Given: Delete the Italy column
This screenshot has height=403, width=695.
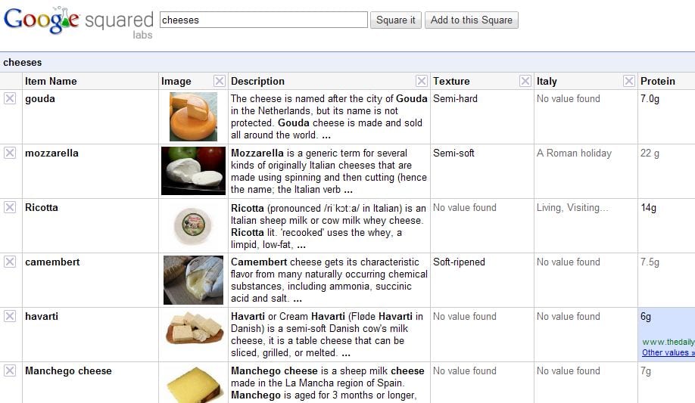Looking at the screenshot, I should pos(628,81).
